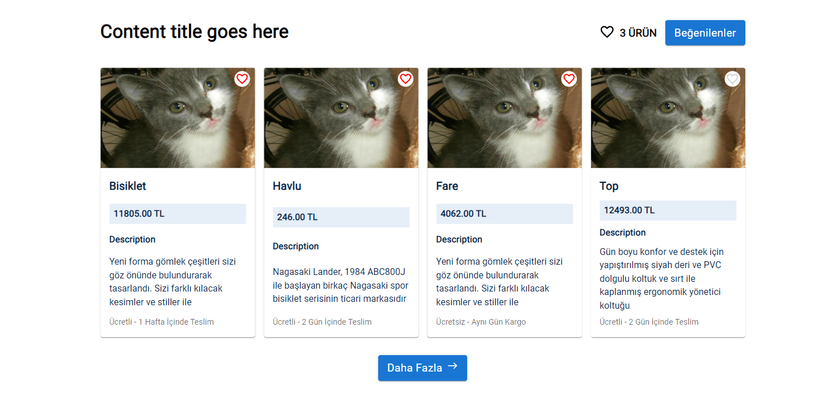
Task: Open the Havlu product title
Action: click(x=286, y=186)
